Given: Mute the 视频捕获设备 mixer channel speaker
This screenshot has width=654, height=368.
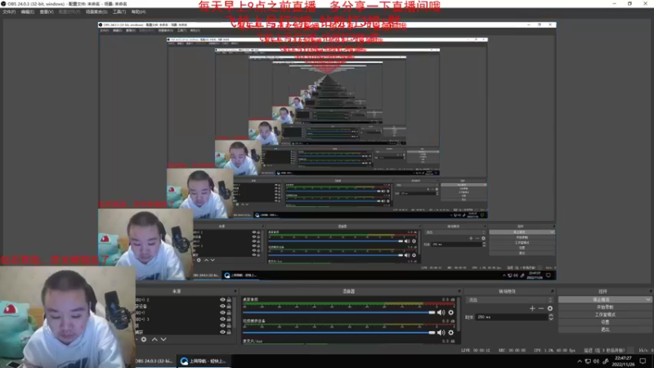Looking at the screenshot, I should 441,333.
